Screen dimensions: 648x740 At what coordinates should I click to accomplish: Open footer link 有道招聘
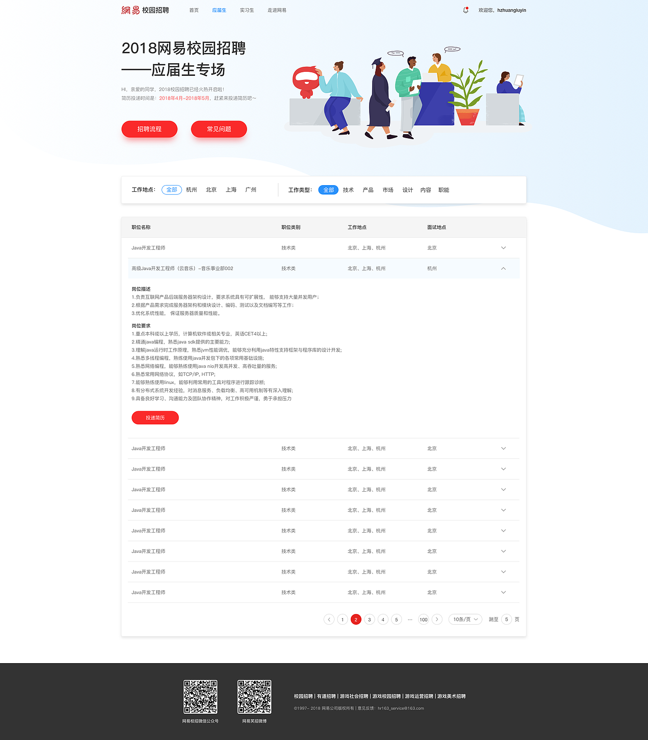327,697
